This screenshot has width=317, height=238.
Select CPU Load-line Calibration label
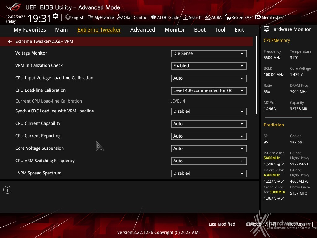(41, 90)
